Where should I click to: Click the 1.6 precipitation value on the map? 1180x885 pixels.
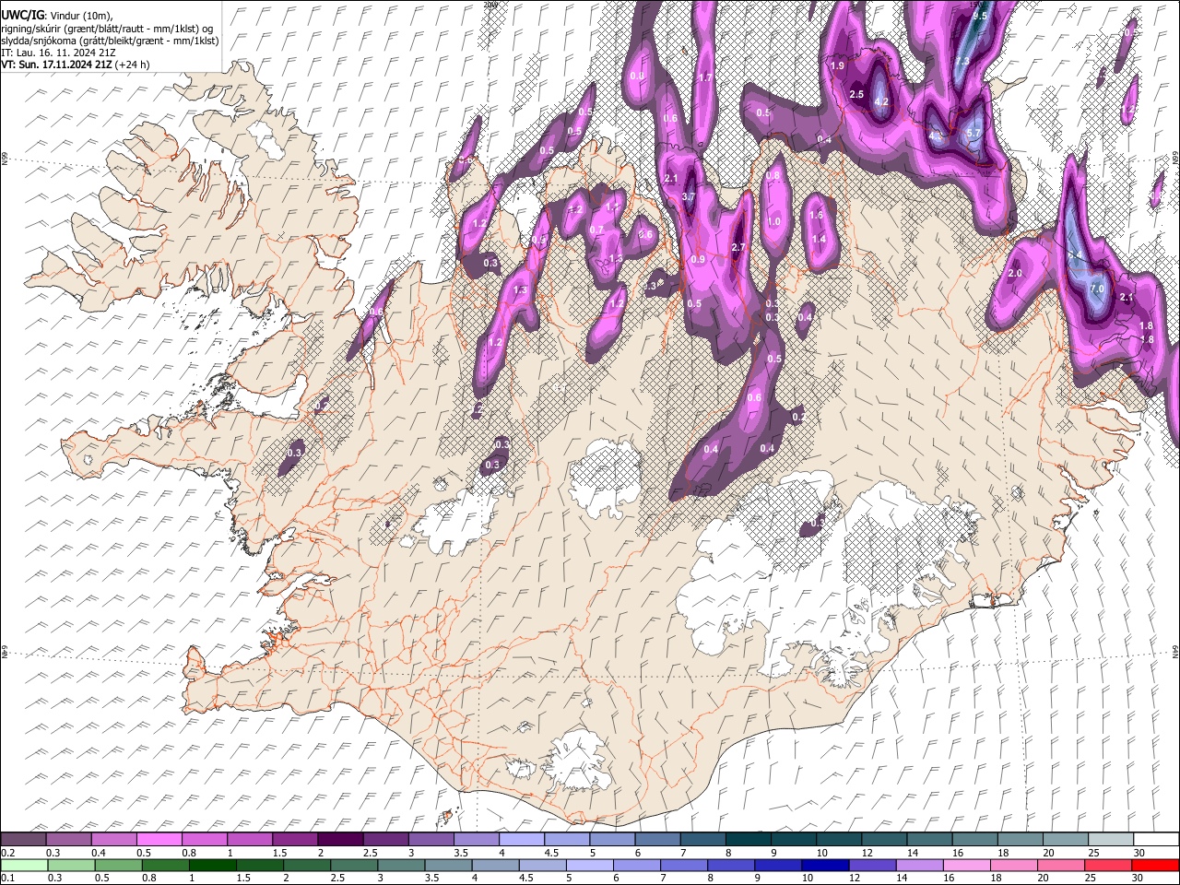point(816,215)
